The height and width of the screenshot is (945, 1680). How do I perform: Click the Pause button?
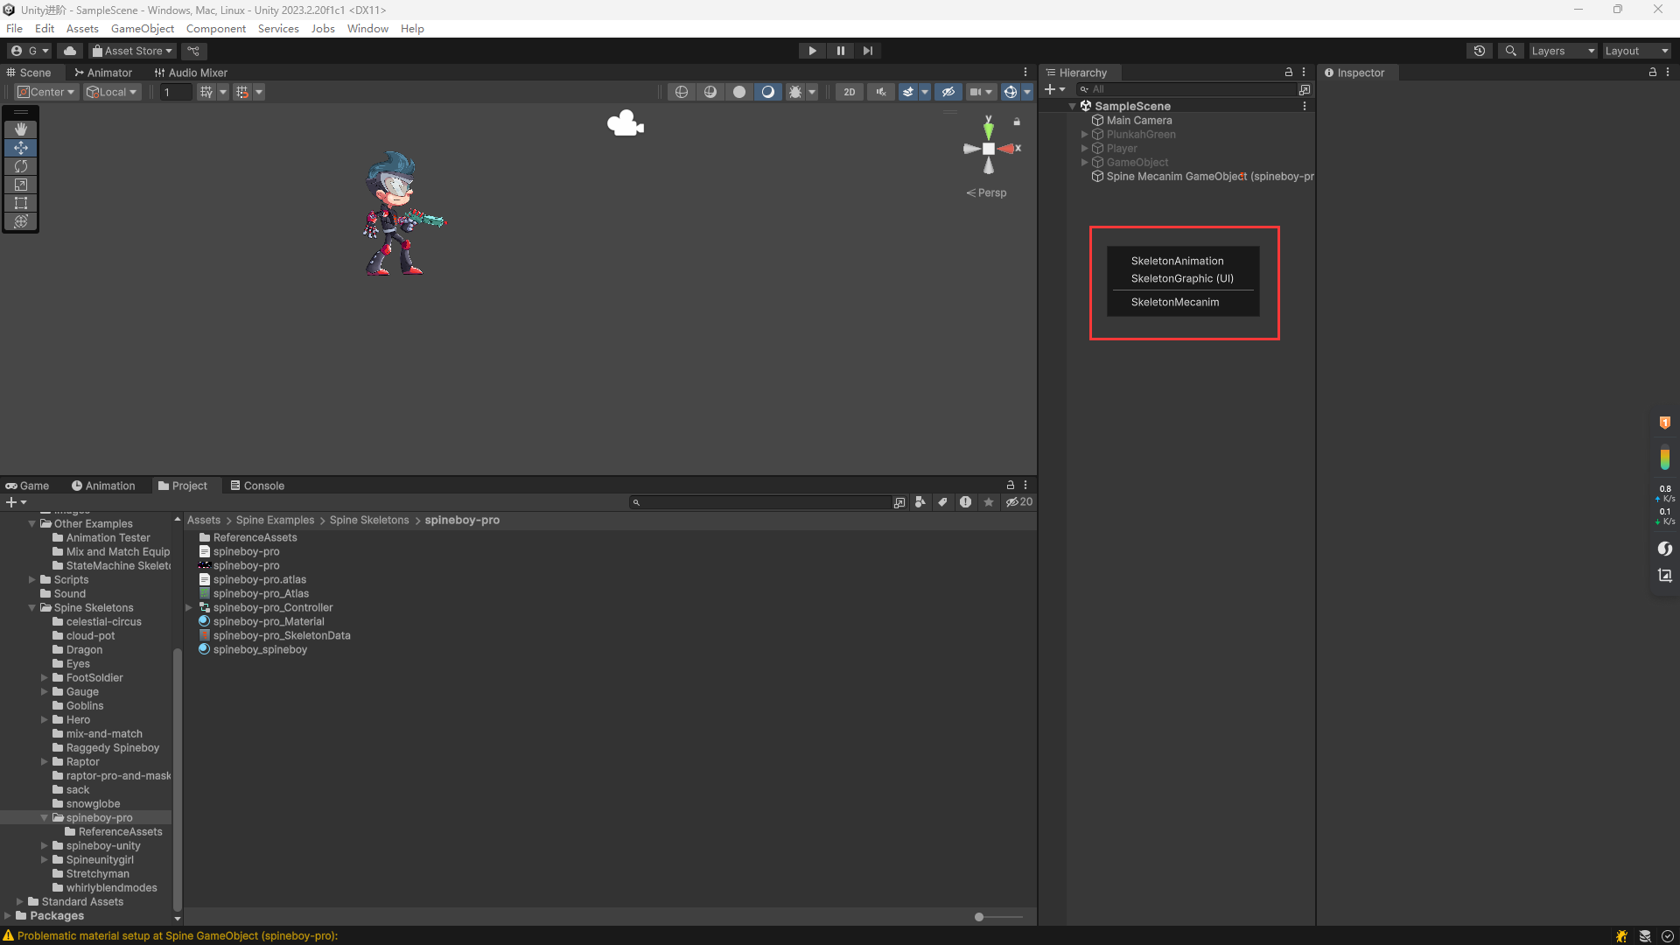click(x=840, y=51)
